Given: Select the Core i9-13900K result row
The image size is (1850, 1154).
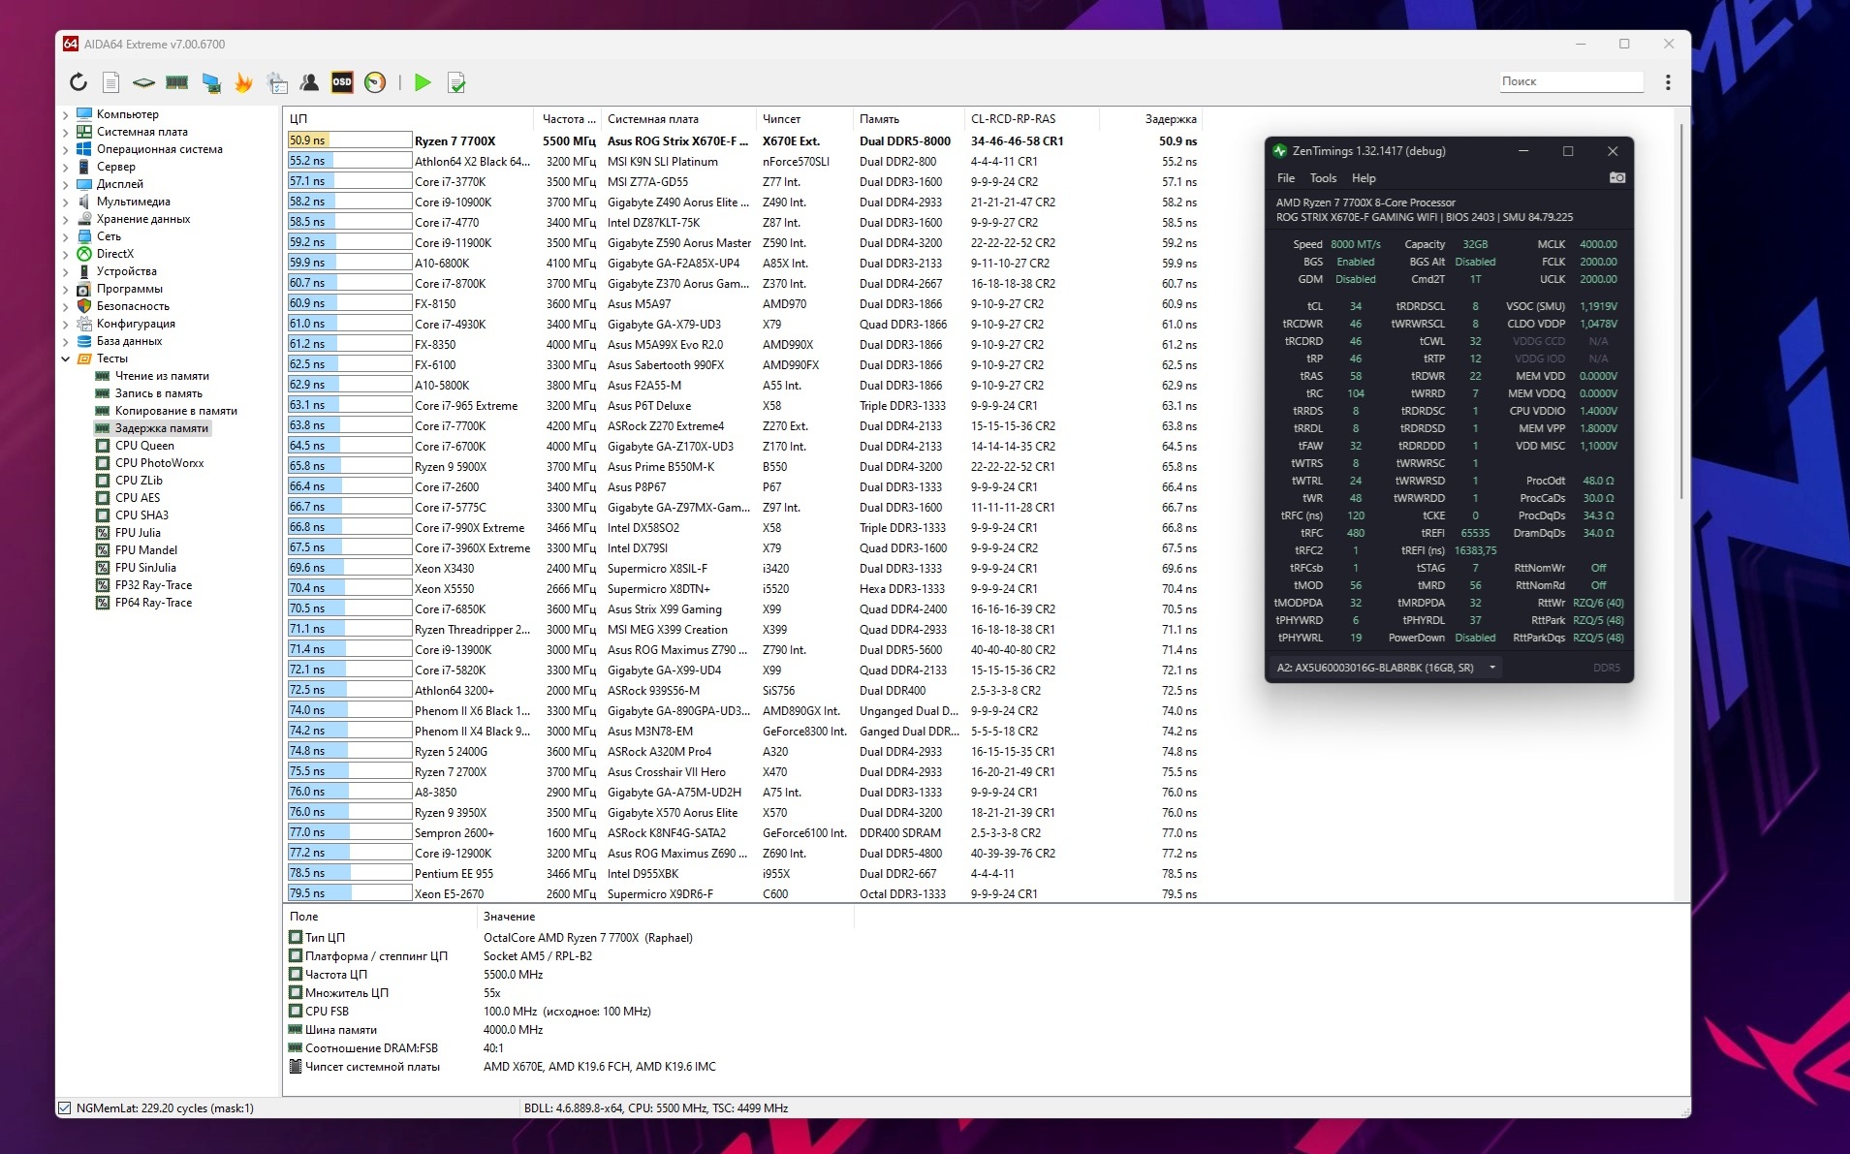Looking at the screenshot, I should point(743,649).
